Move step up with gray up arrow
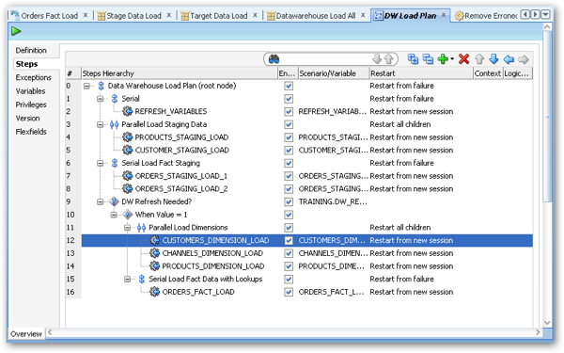Screen dimensions: 564x353 pos(479,58)
